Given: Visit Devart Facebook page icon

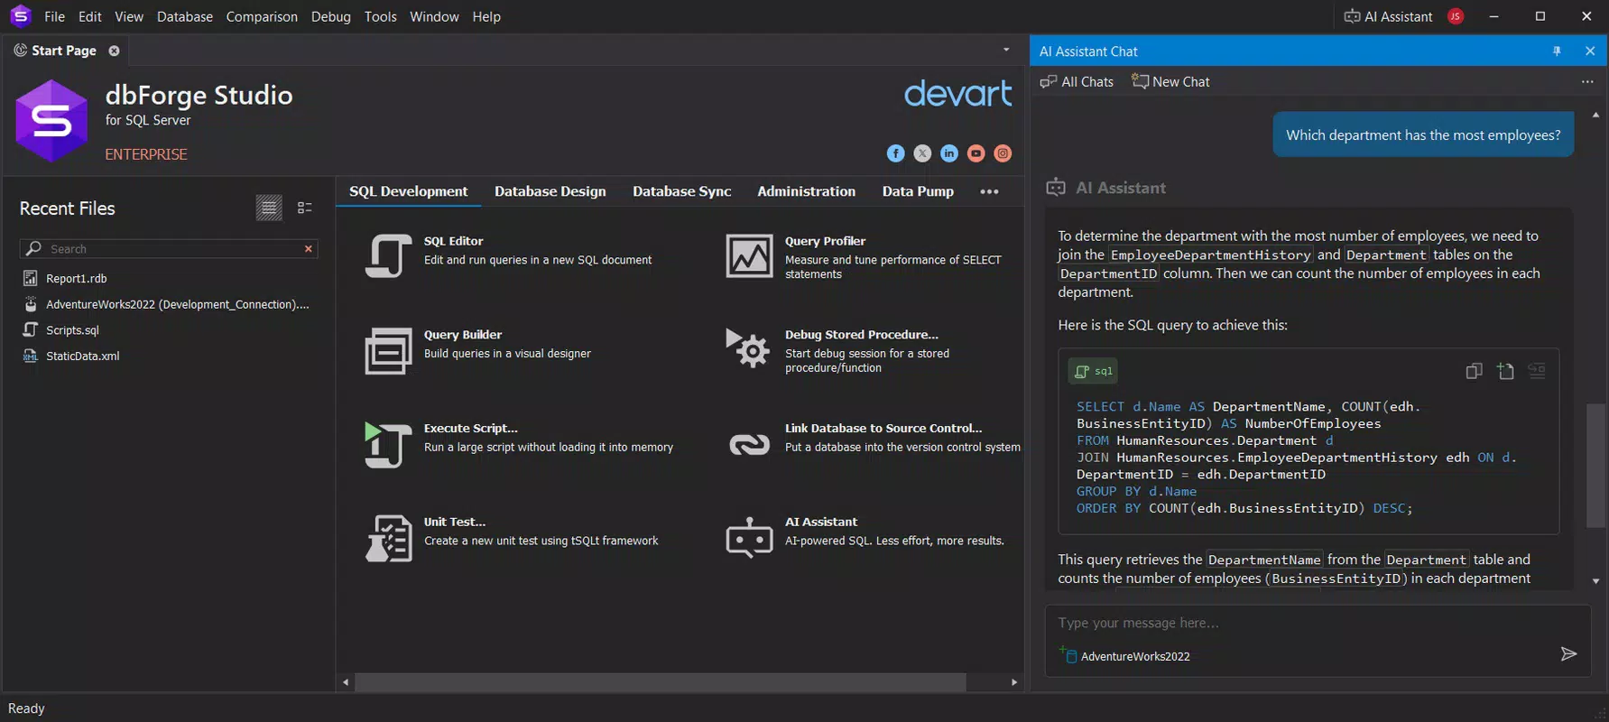Looking at the screenshot, I should click(895, 153).
